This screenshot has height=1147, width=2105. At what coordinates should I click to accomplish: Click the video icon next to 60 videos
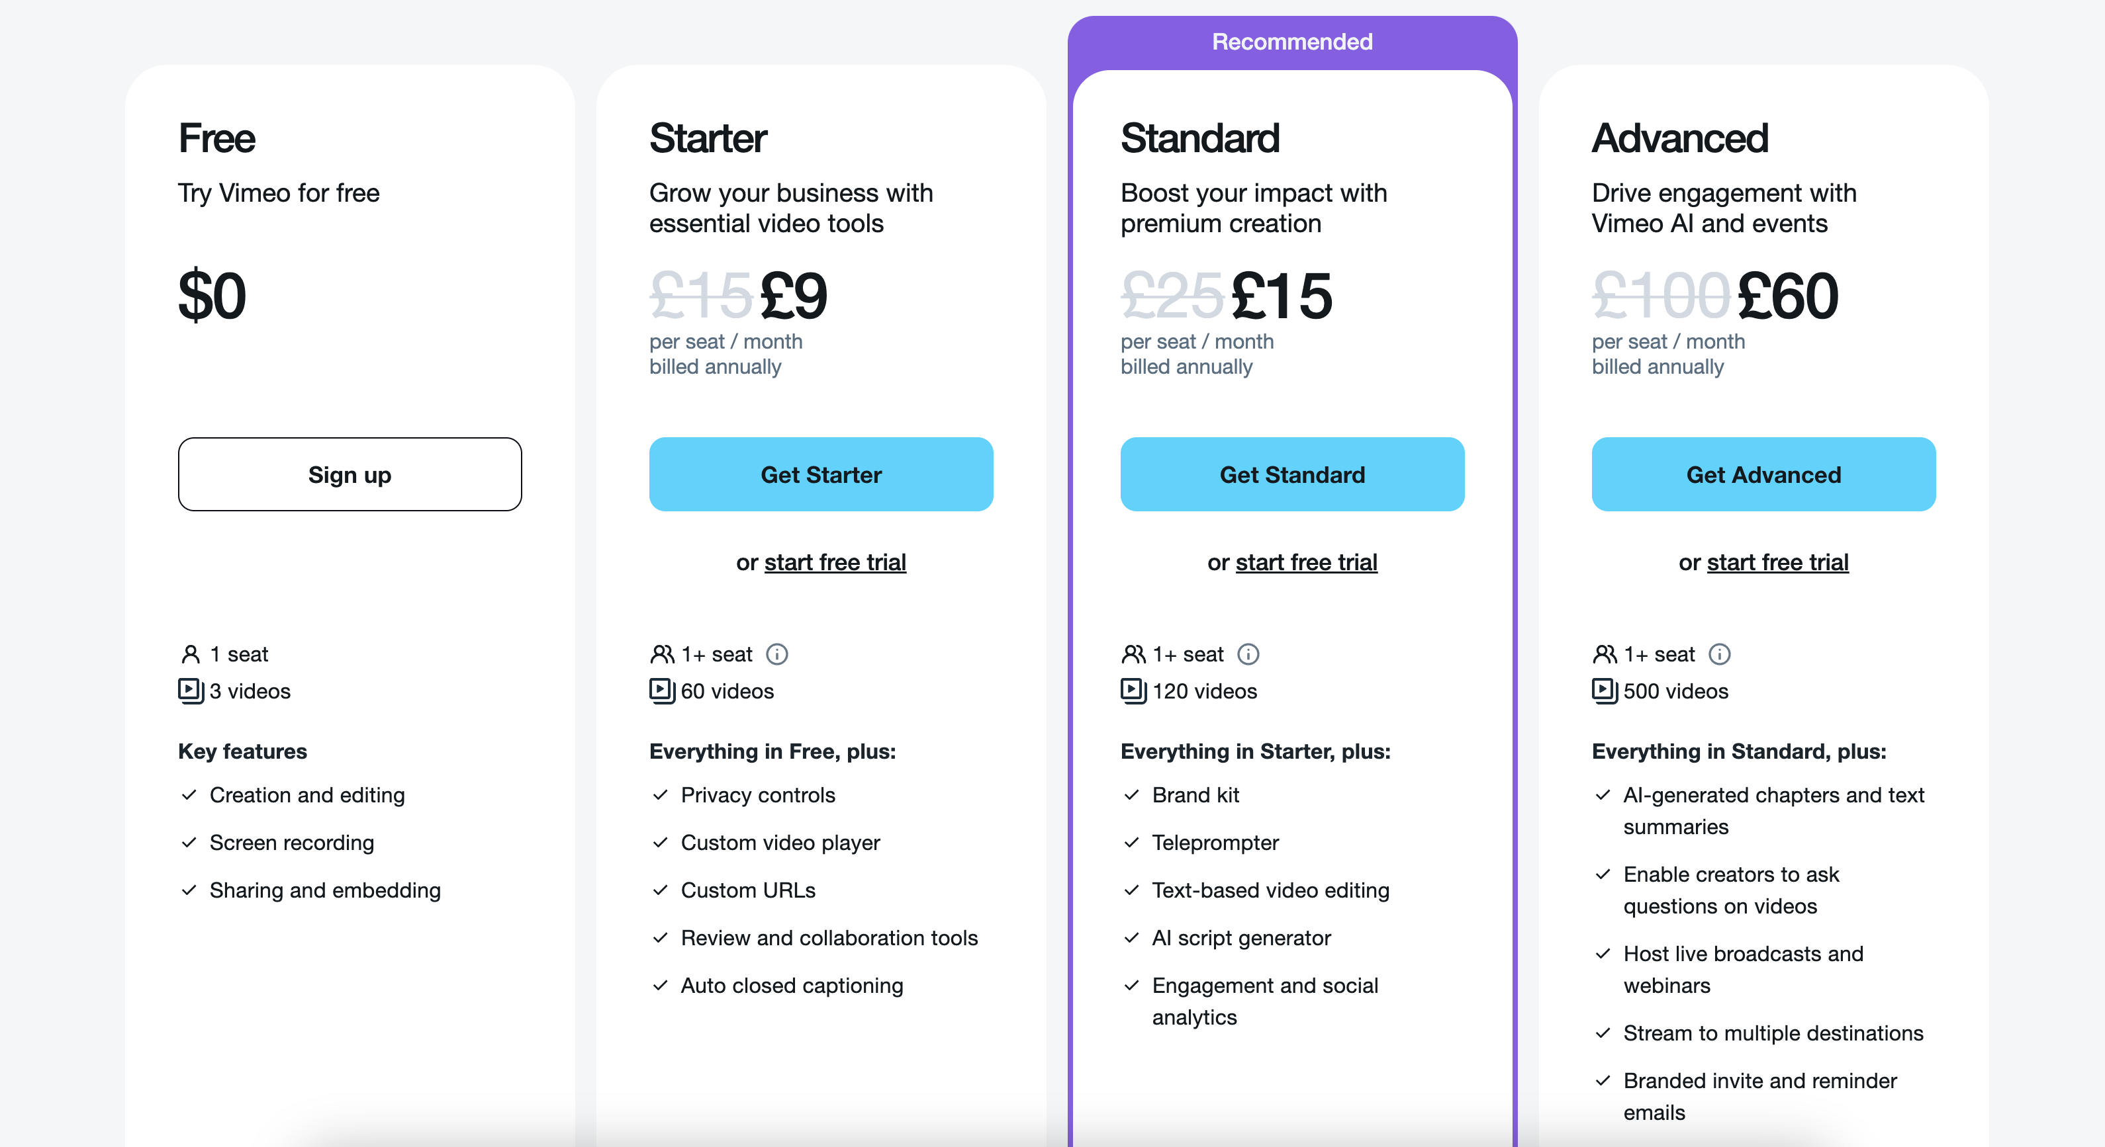click(x=662, y=691)
